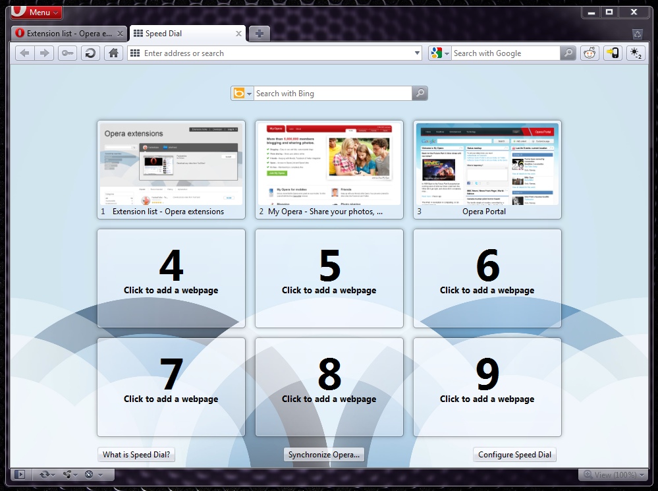Open Speed Dial 2 My Opera thumbnail
Screen dimensions: 658x491
click(x=329, y=169)
